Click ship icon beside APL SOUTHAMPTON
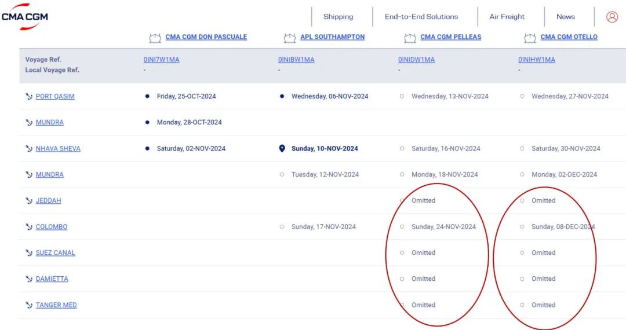Screen dimensions: 626x330 tap(289, 38)
